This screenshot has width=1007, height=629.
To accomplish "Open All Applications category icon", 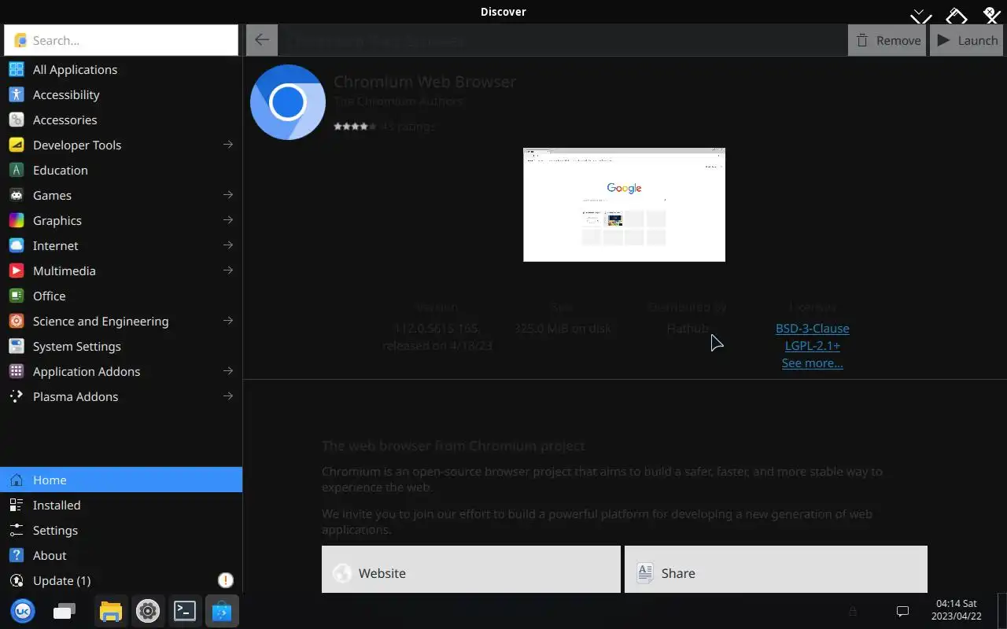I will 17,69.
